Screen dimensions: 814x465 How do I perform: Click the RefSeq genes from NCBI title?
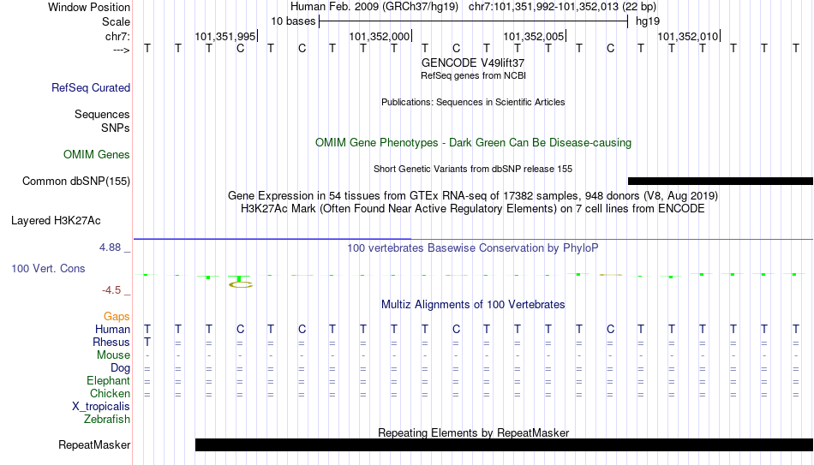point(473,75)
